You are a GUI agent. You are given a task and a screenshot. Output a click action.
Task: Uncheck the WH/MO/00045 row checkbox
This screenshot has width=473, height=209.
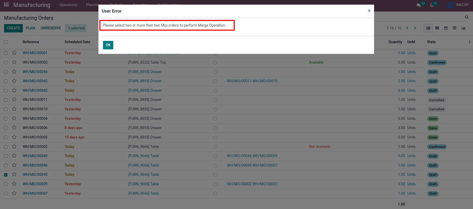pyautogui.click(x=6, y=175)
